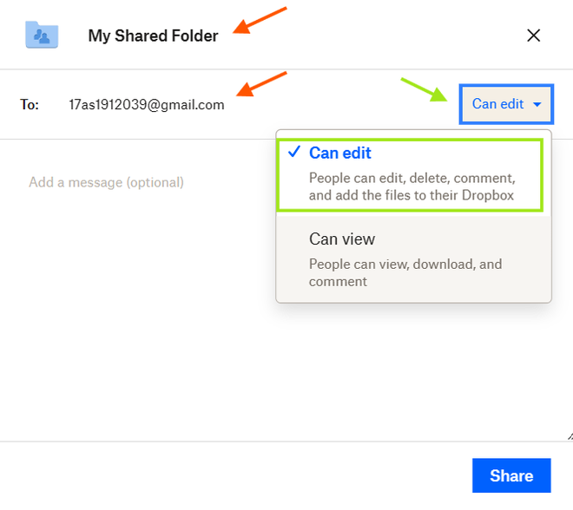Click the My Shared Folder title
This screenshot has height=510, width=573.
[x=153, y=36]
